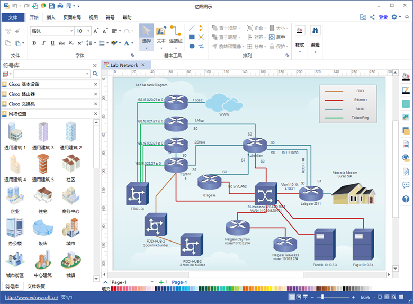Click the add page plus icon
This screenshot has width=413, height=304.
(x=161, y=282)
